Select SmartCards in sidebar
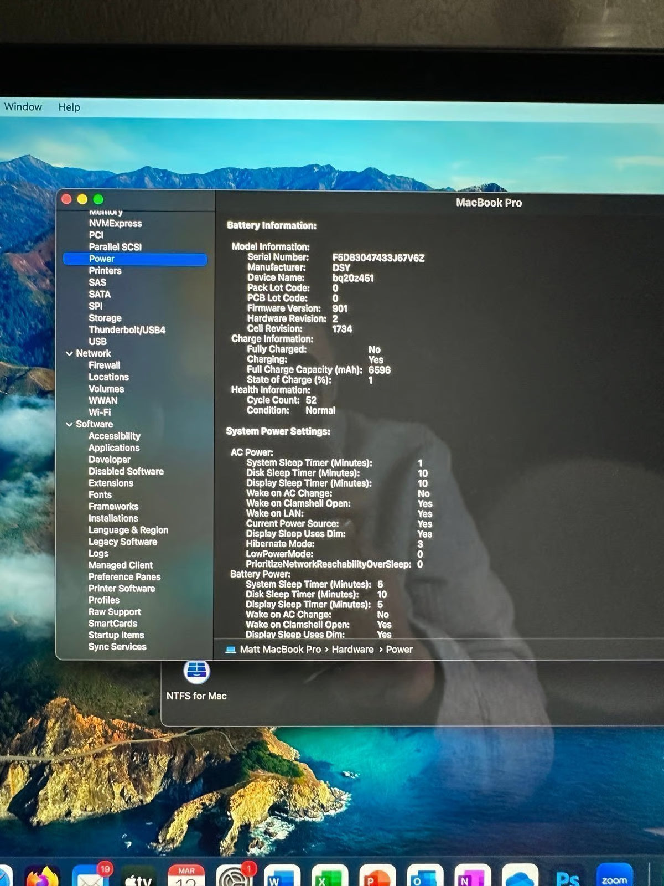The image size is (664, 886). pos(113,624)
